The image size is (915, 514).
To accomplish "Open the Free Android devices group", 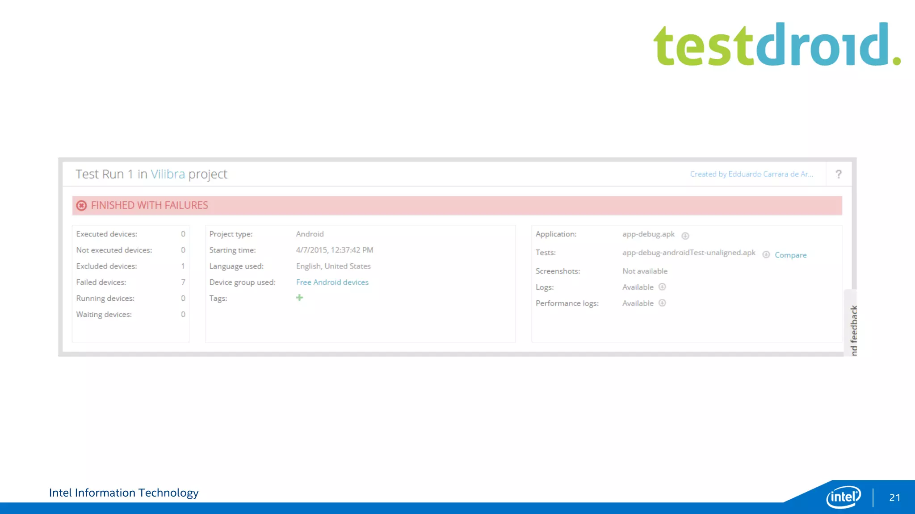I will [332, 282].
